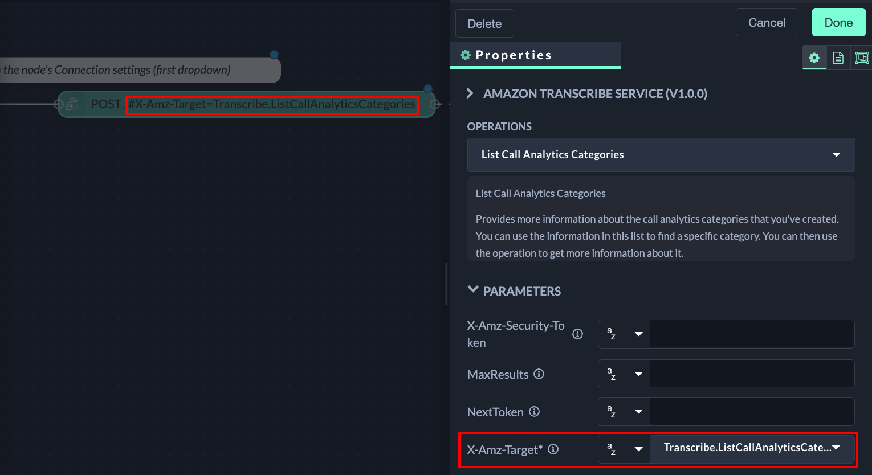Click the Transcribe node icon on canvas
The width and height of the screenshot is (872, 475).
pos(72,104)
